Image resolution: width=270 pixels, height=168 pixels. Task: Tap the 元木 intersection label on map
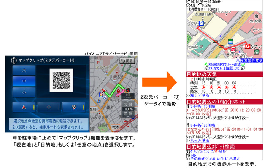(x=116, y=127)
